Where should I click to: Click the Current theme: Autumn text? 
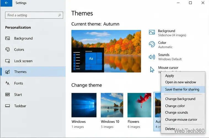pos(95,24)
